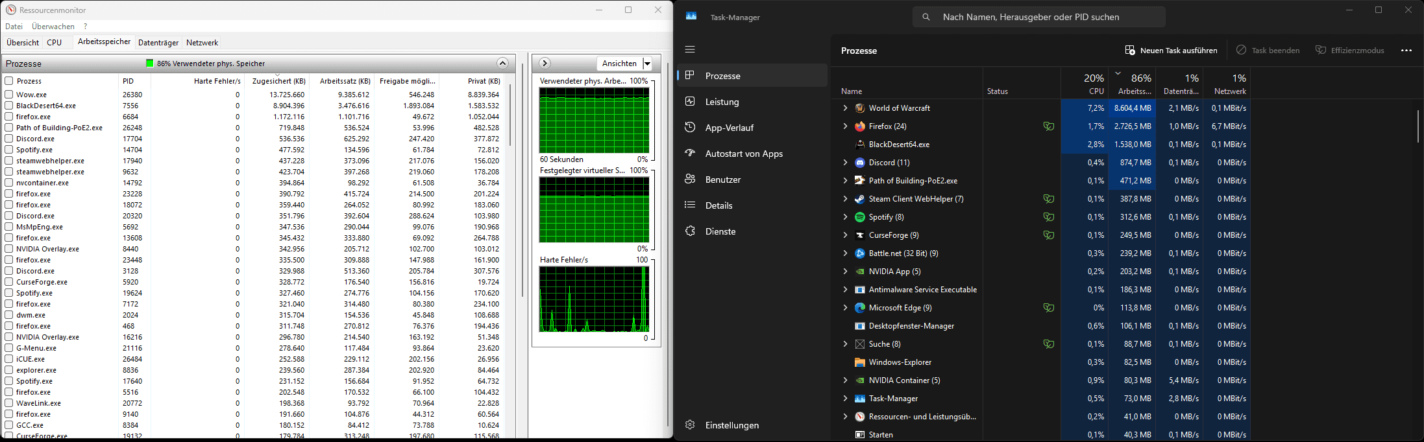Switch to the Datenträger tab

(x=158, y=43)
